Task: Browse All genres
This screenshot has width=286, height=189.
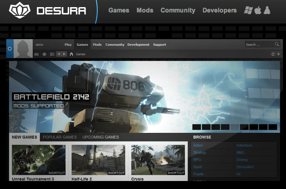Action: (x=238, y=174)
